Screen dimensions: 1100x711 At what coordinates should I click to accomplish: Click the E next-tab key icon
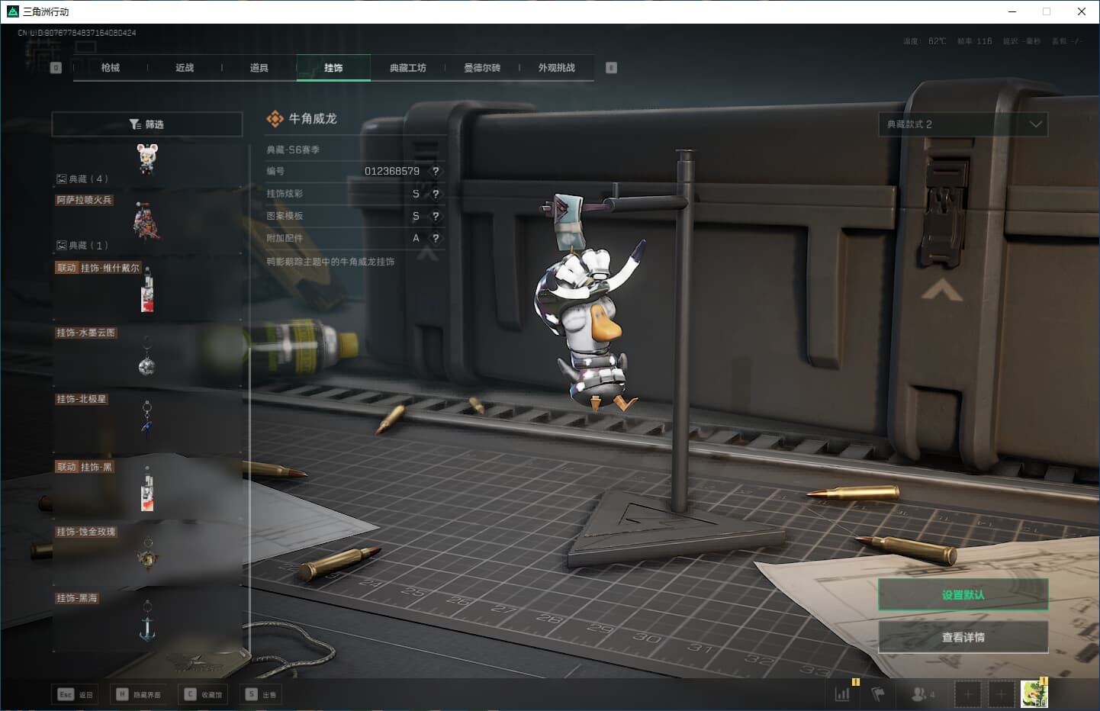coord(611,68)
